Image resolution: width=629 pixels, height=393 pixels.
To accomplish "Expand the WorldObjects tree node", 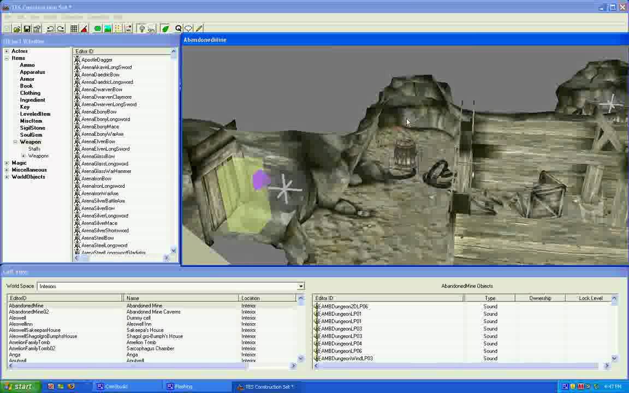I will 7,177.
